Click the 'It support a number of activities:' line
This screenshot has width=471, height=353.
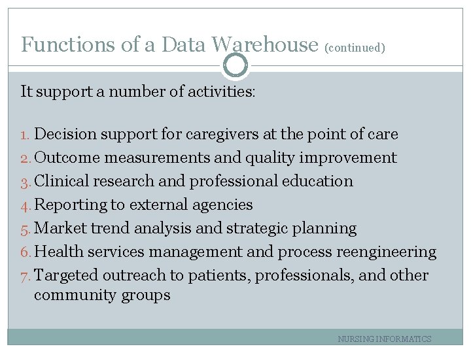tap(138, 92)
